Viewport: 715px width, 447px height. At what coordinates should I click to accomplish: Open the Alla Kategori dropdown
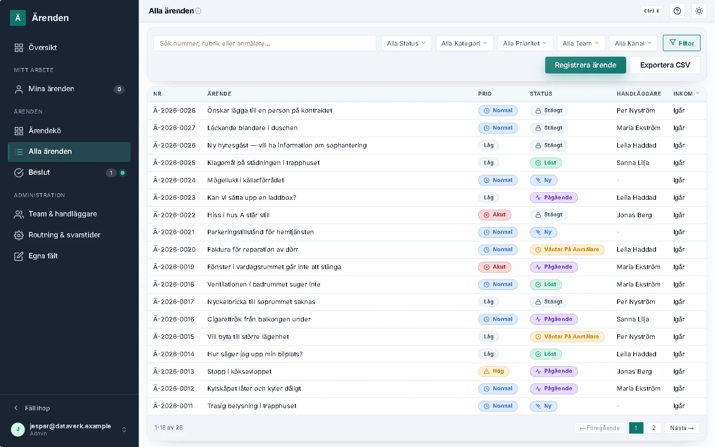[464, 43]
